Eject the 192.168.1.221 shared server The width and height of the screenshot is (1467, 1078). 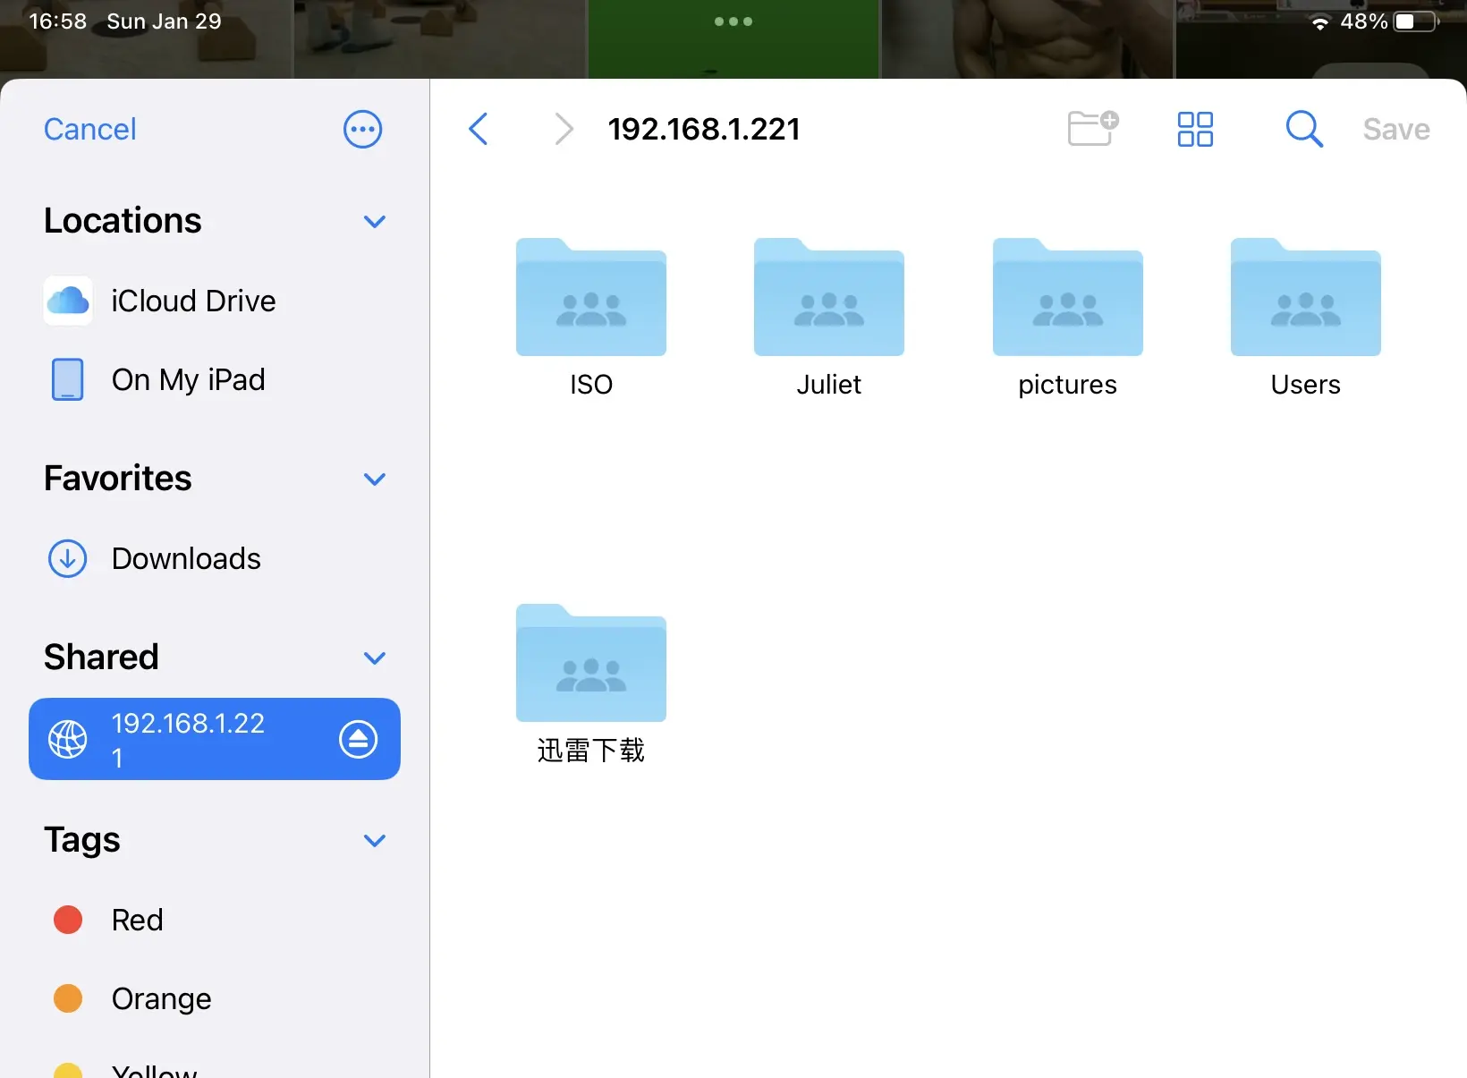pos(359,739)
